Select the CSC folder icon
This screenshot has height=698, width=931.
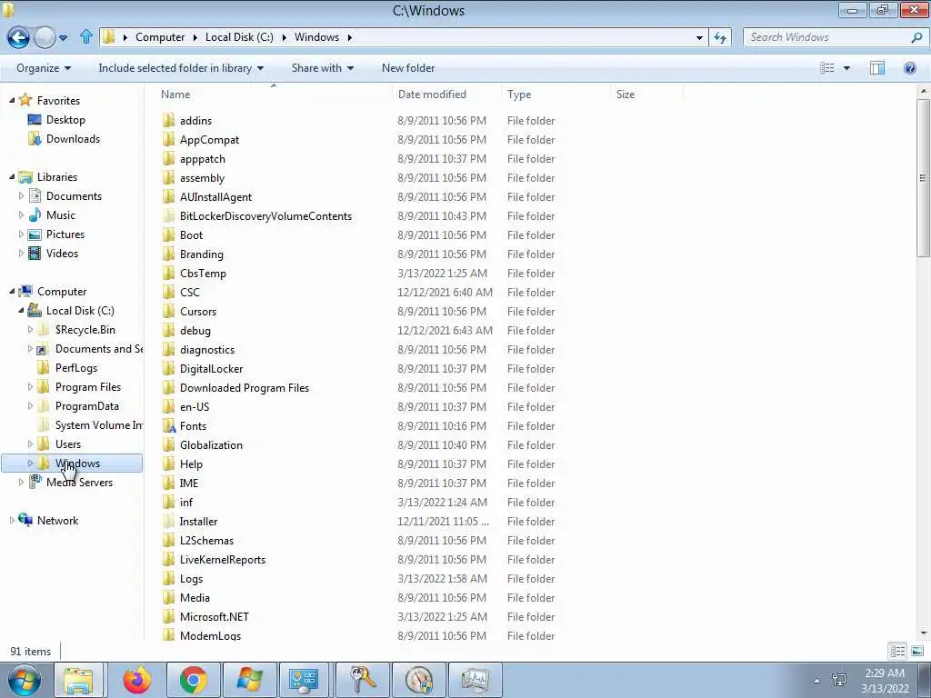click(168, 292)
